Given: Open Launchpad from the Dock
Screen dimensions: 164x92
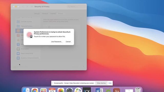Looking at the screenshot, I should click(43, 90).
